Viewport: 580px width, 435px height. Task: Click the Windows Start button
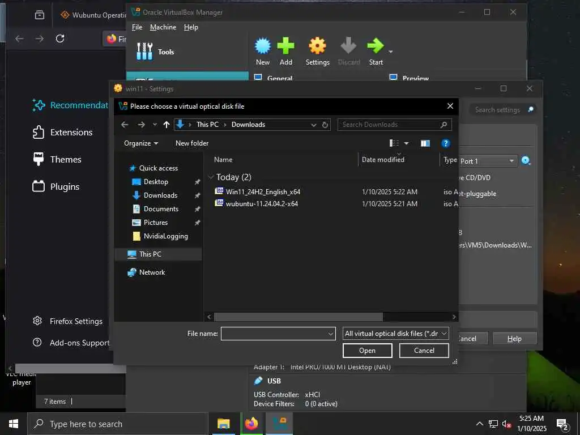click(14, 424)
